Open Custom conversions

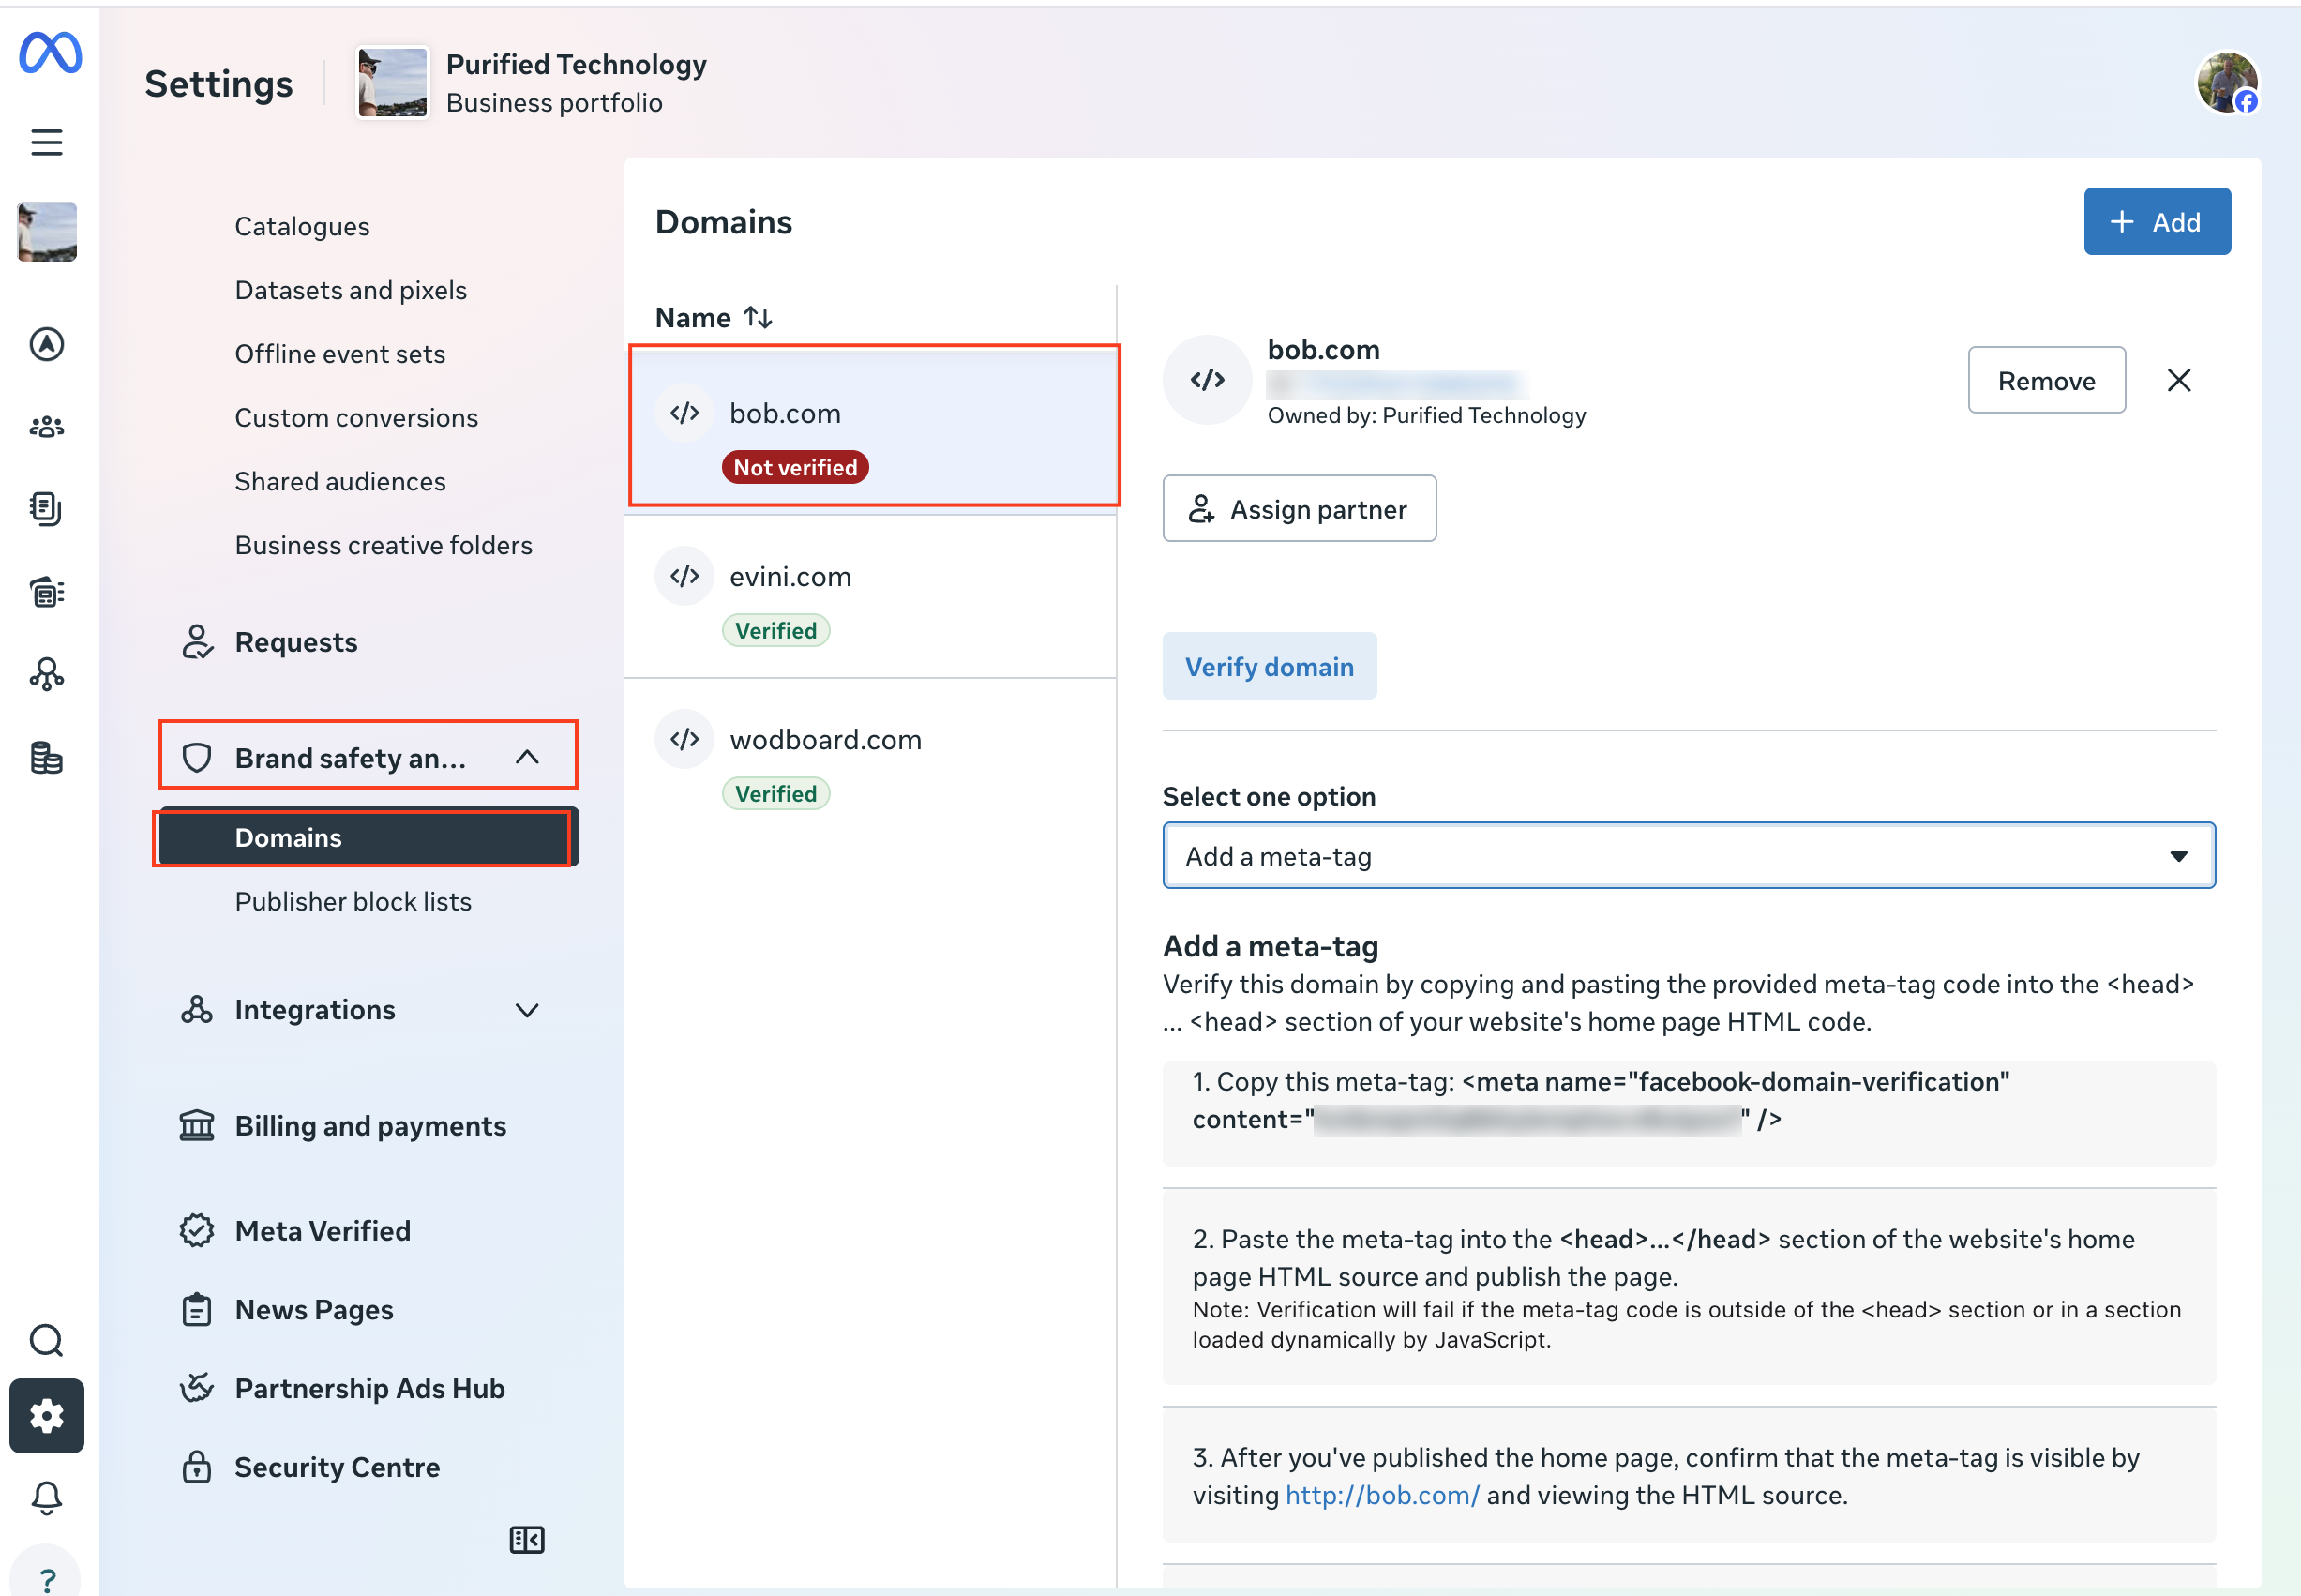coord(357,418)
